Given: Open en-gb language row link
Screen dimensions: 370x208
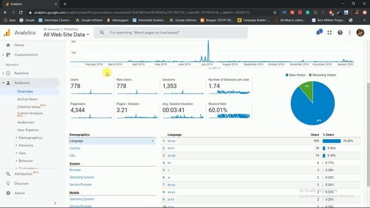Looking at the screenshot, I should point(172,155).
